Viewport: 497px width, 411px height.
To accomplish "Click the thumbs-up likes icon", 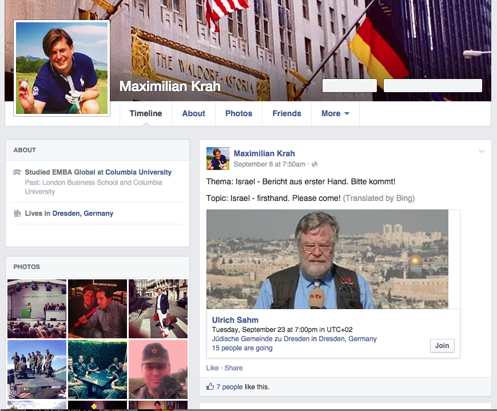I will tap(210, 386).
